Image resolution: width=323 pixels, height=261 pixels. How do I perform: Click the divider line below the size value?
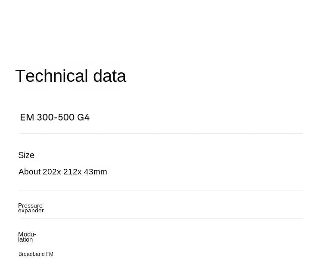tap(161, 190)
